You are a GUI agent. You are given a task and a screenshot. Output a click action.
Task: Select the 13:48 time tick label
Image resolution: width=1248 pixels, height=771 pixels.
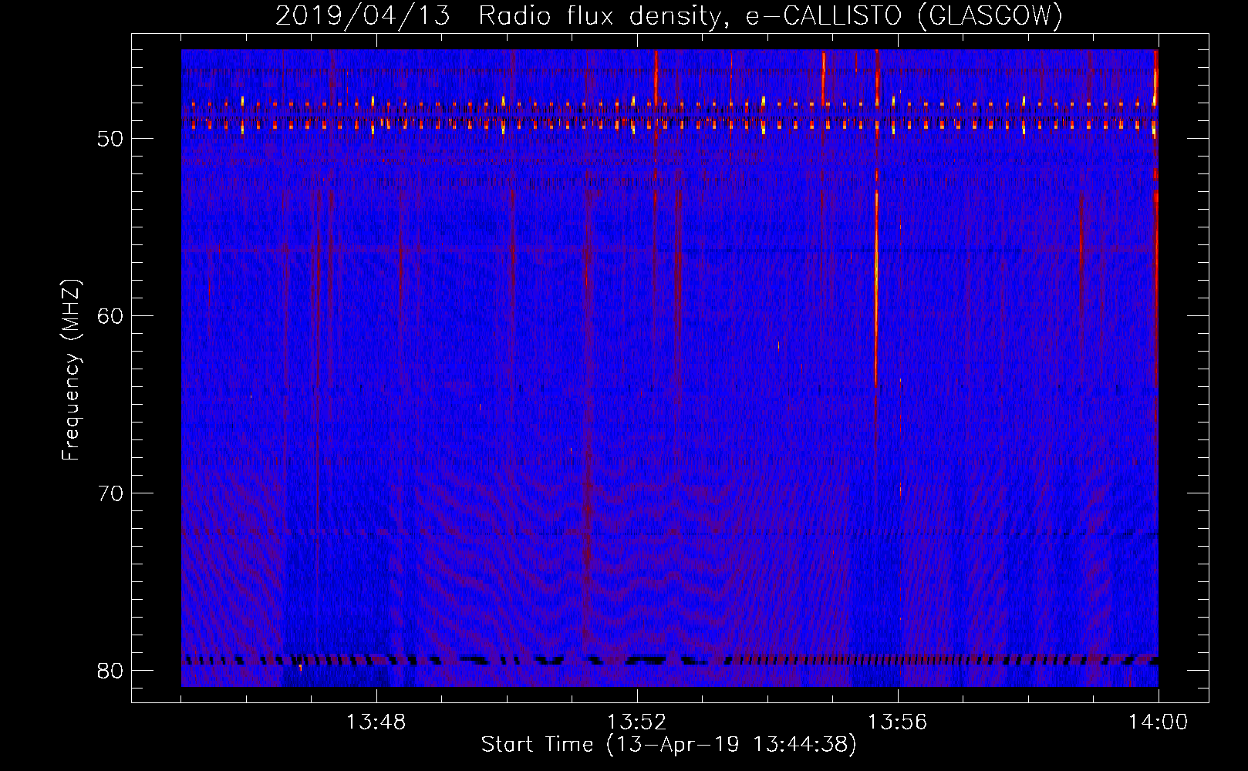click(x=376, y=722)
